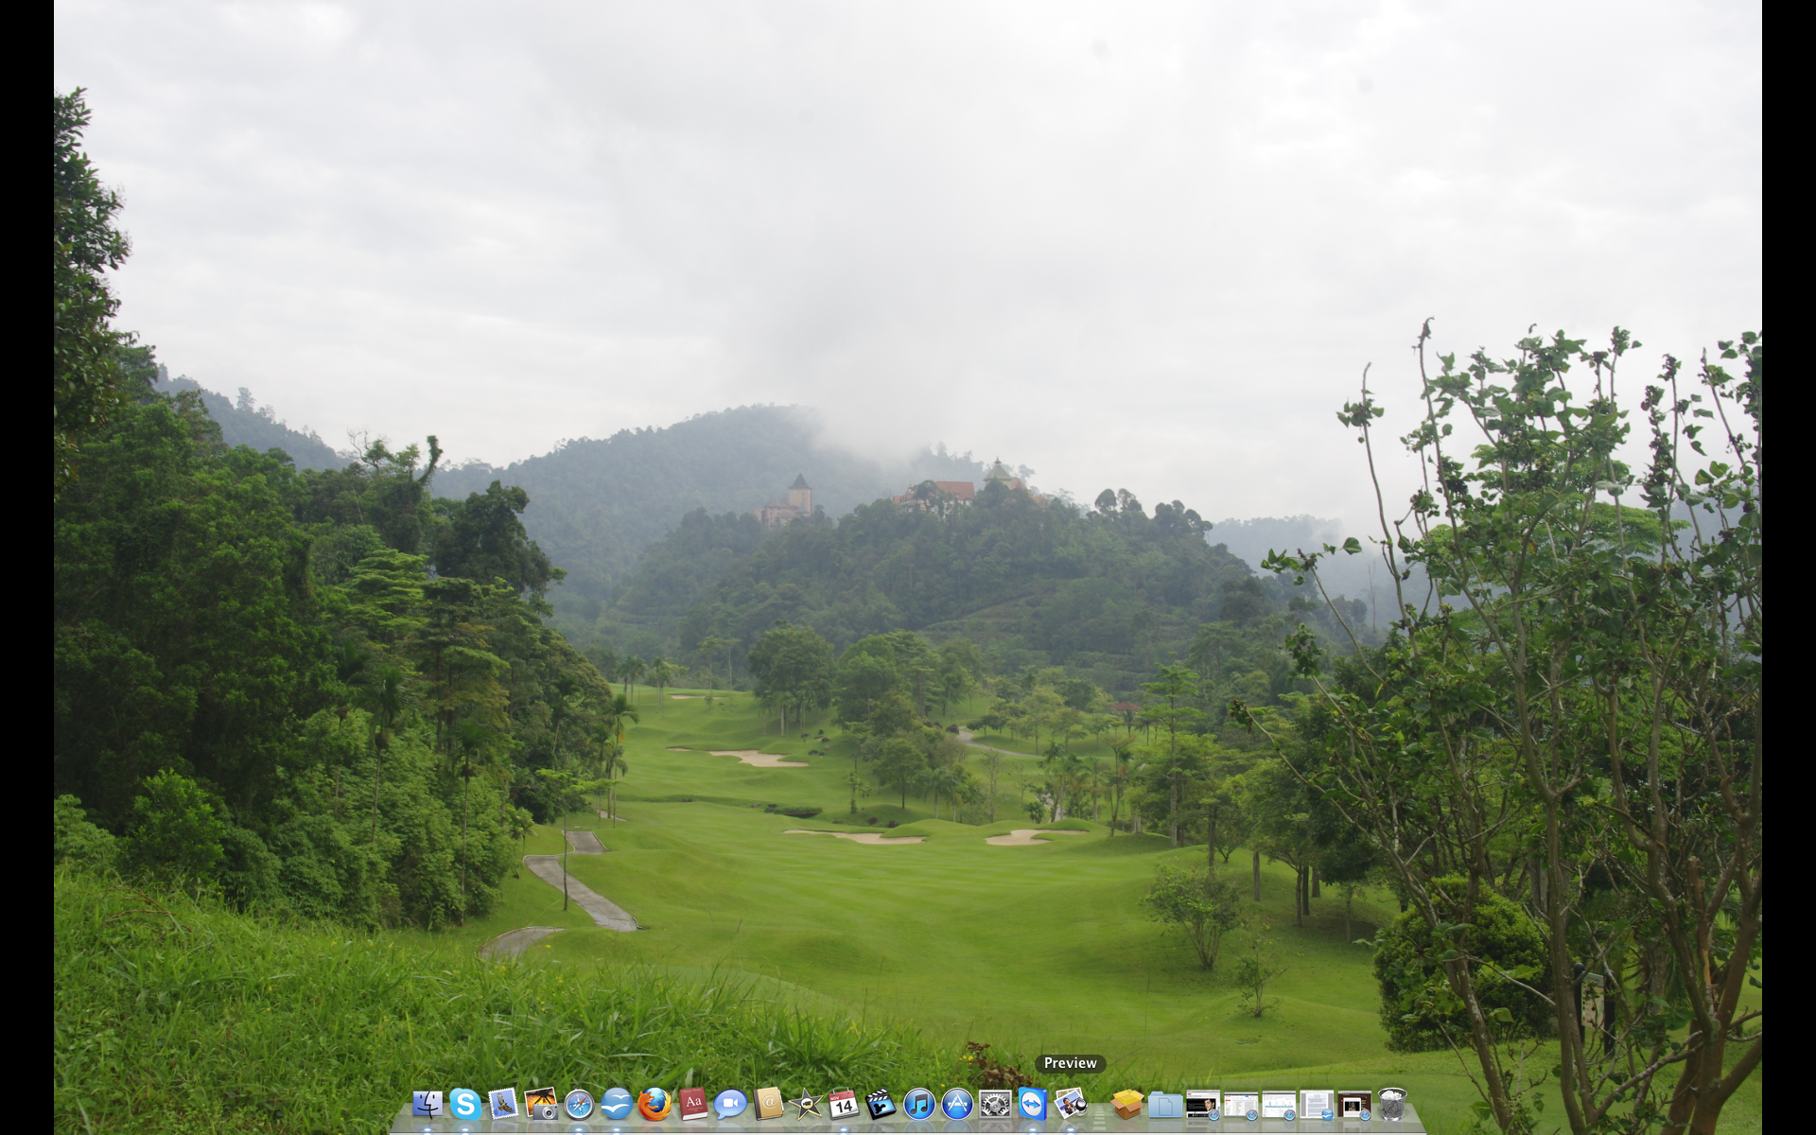Image resolution: width=1816 pixels, height=1135 pixels.
Task: Open iPhoto in the dock
Action: pyautogui.click(x=541, y=1104)
